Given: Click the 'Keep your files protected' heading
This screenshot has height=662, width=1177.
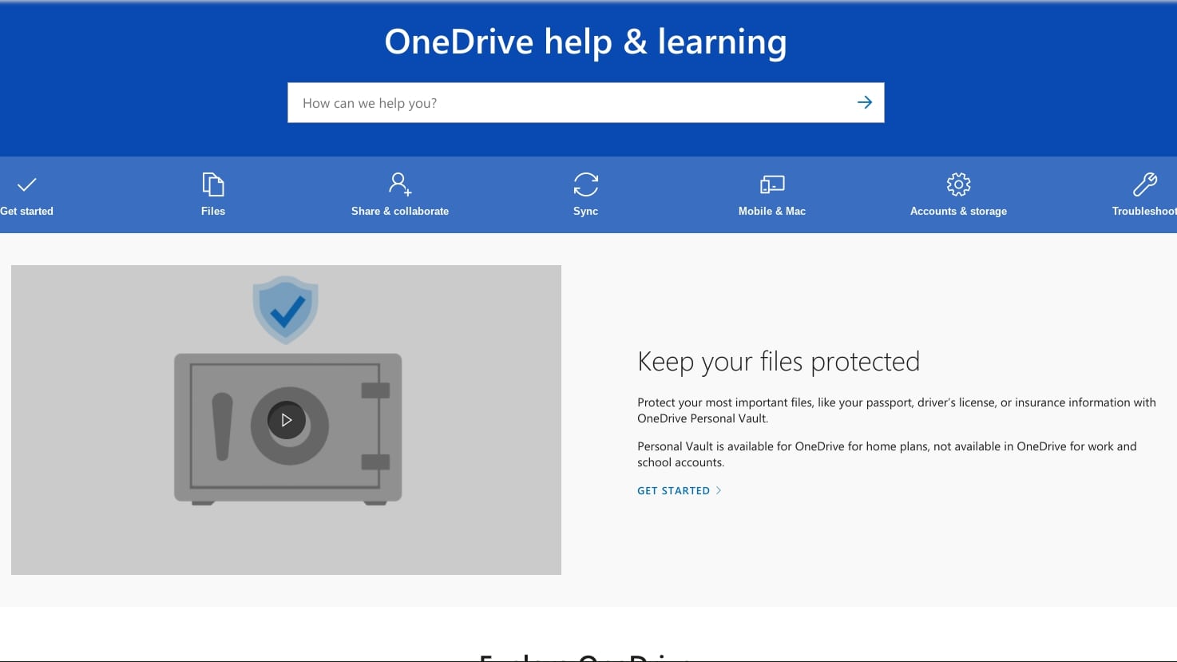Looking at the screenshot, I should tap(779, 362).
